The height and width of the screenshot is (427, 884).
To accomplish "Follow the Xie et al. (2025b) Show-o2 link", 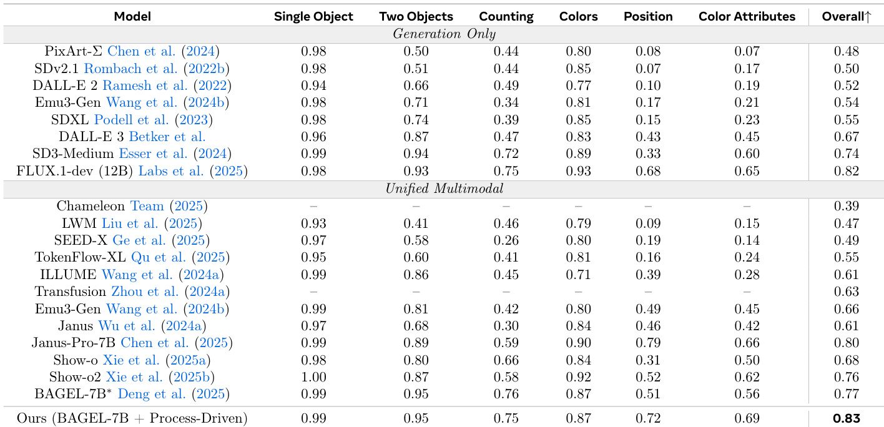I will point(159,377).
